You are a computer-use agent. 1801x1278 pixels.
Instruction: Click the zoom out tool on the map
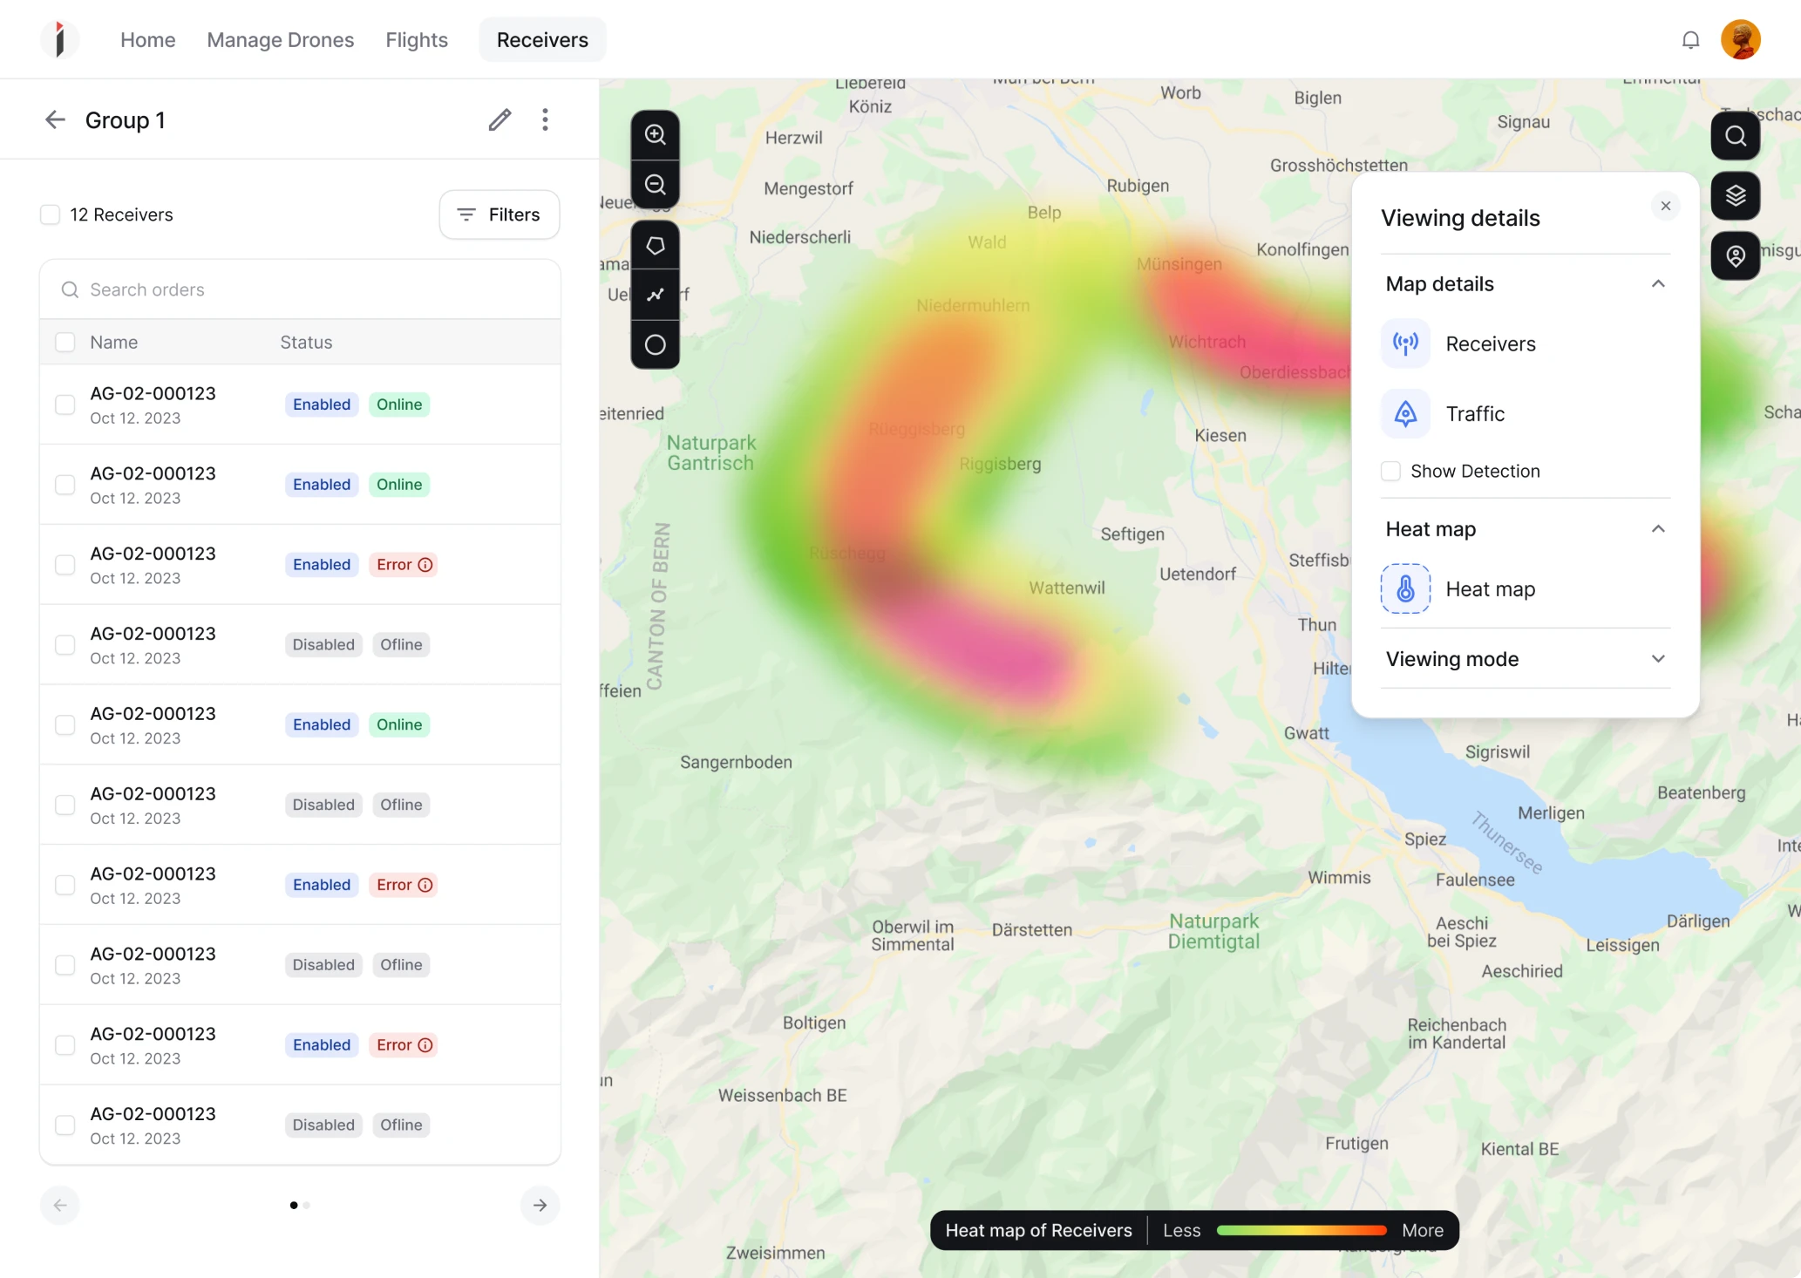click(655, 184)
